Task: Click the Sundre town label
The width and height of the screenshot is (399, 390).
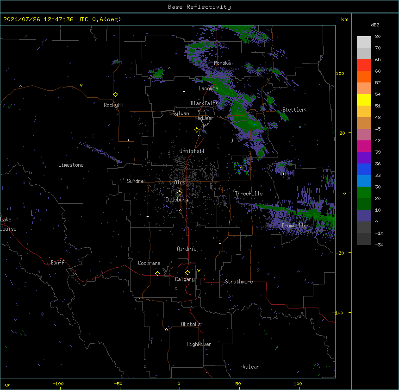Action: click(135, 181)
